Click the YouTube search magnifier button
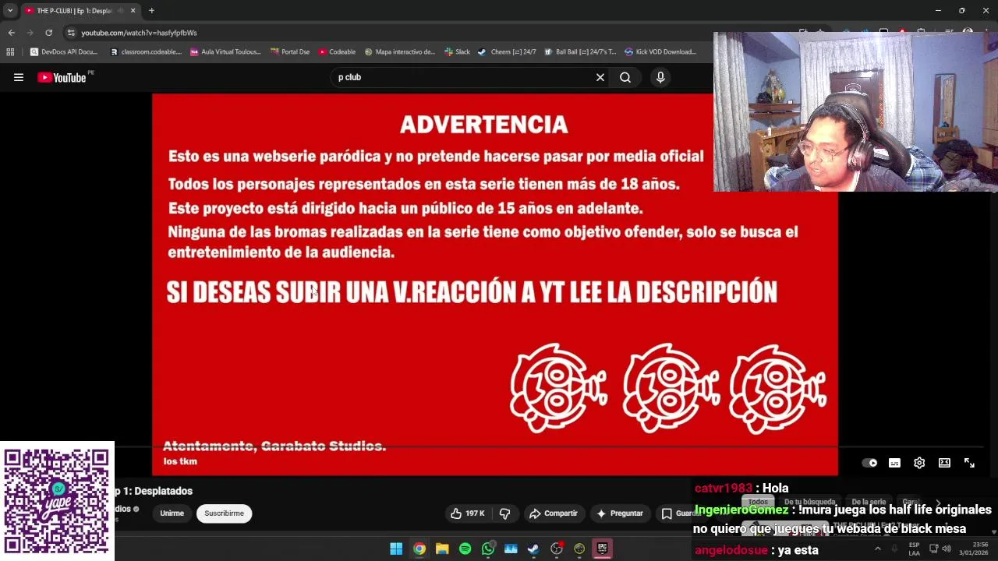998x561 pixels. click(625, 77)
